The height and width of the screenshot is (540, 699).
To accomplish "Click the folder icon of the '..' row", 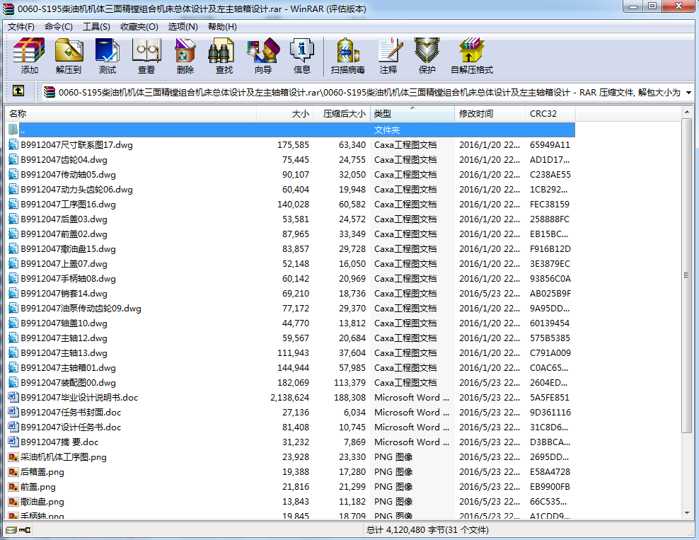I will pos(13,130).
